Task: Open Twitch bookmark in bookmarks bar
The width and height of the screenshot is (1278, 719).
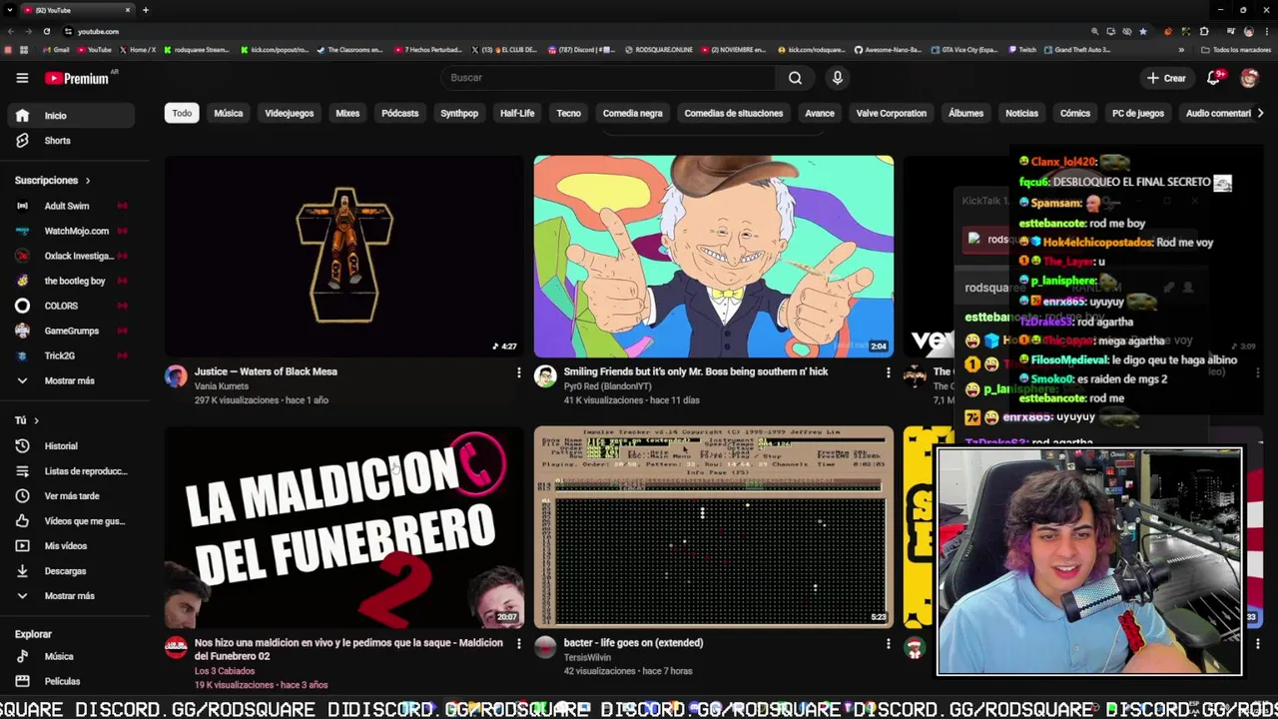Action: (x=1022, y=49)
